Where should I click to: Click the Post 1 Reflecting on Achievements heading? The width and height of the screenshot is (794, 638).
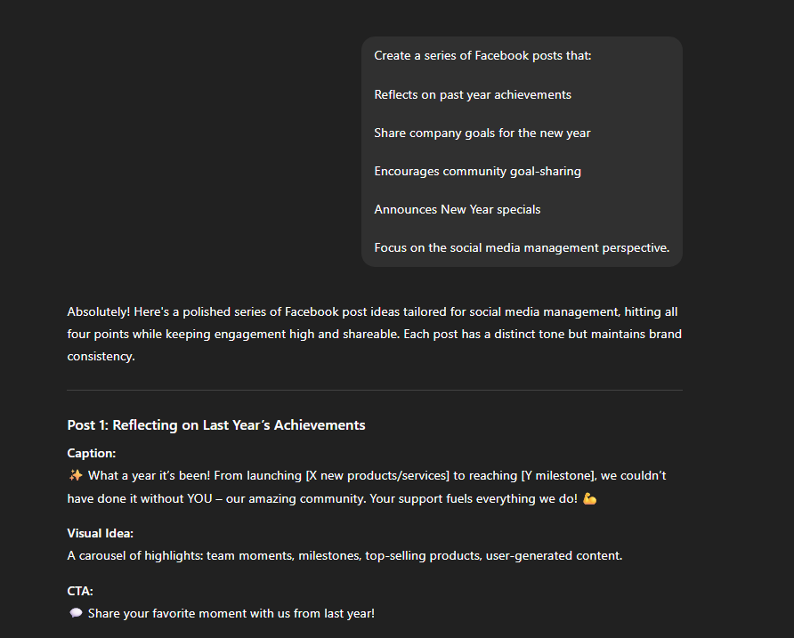(216, 425)
